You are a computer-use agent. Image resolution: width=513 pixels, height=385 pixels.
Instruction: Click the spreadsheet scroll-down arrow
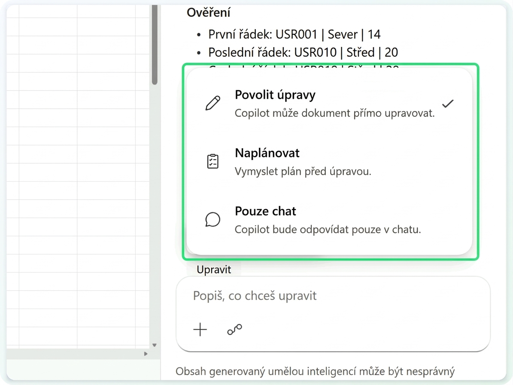(x=155, y=345)
